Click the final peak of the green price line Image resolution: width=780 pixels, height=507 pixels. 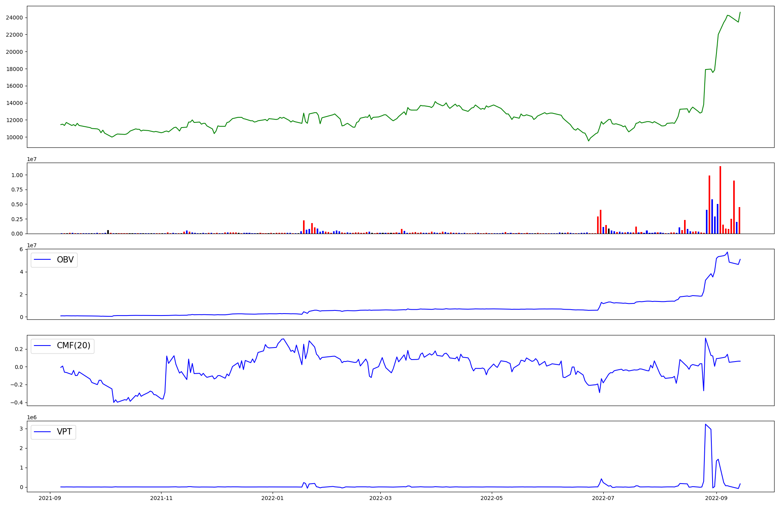click(x=740, y=12)
